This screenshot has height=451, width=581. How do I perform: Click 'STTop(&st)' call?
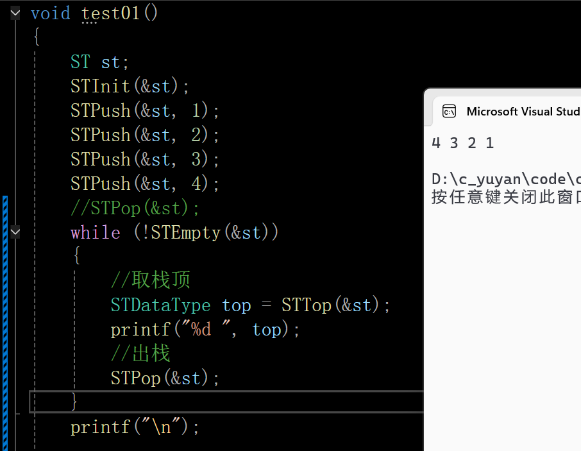[x=330, y=305]
